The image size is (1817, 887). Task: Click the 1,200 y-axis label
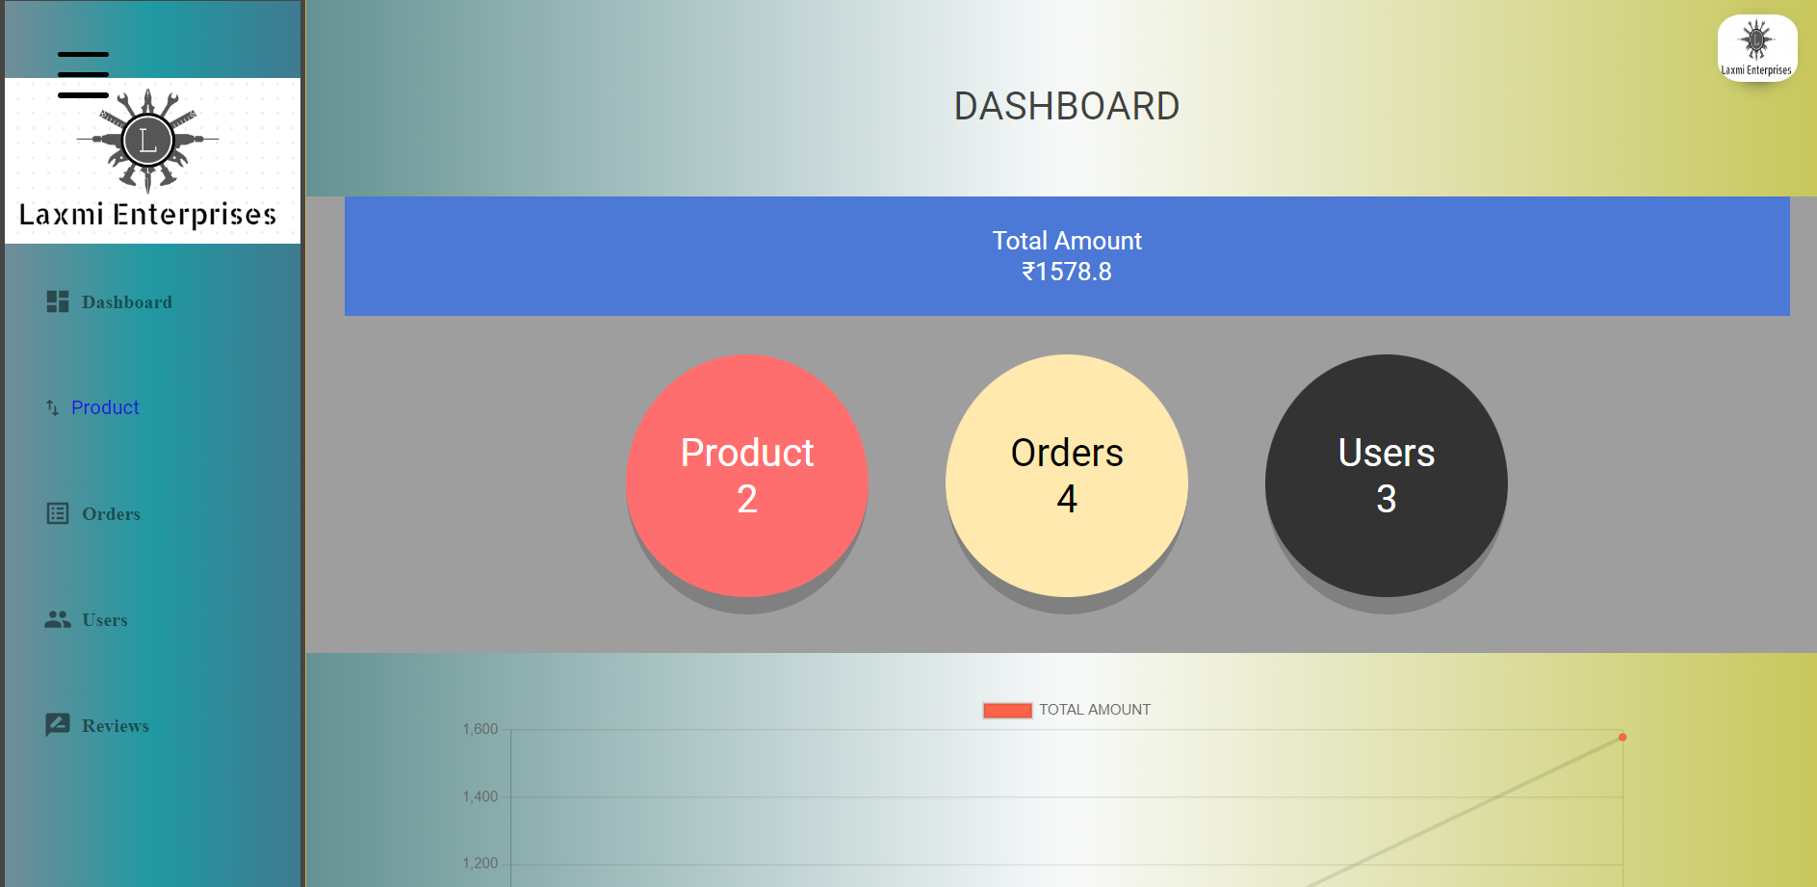pos(480,863)
